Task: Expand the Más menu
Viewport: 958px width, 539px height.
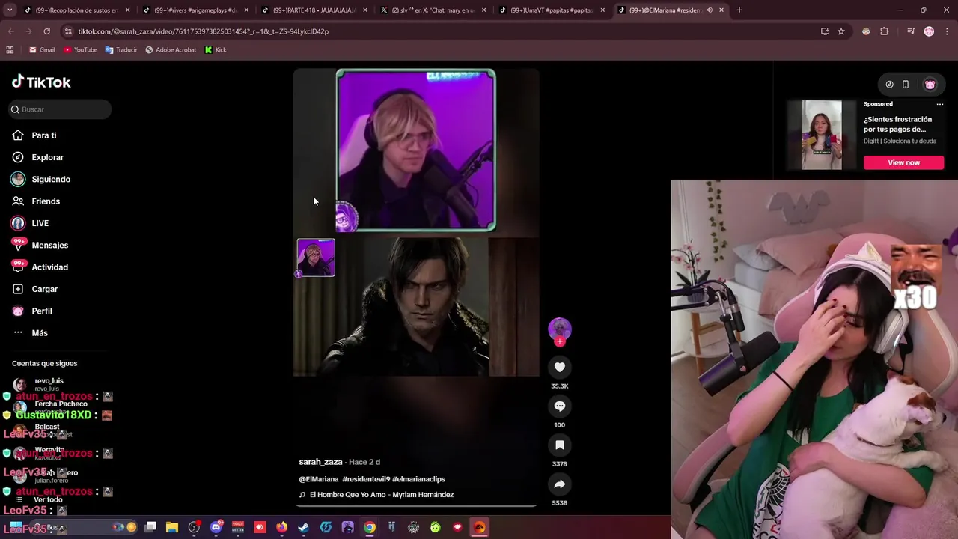Action: pyautogui.click(x=30, y=333)
